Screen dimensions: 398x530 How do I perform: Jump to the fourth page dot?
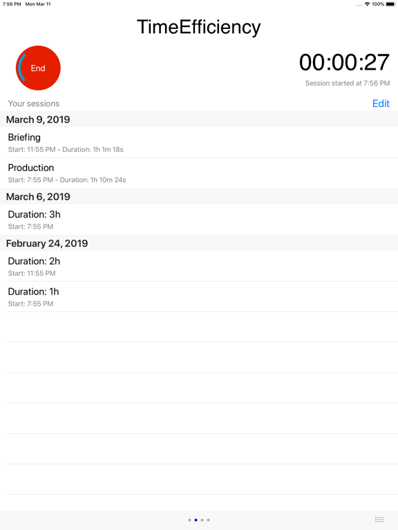208,520
